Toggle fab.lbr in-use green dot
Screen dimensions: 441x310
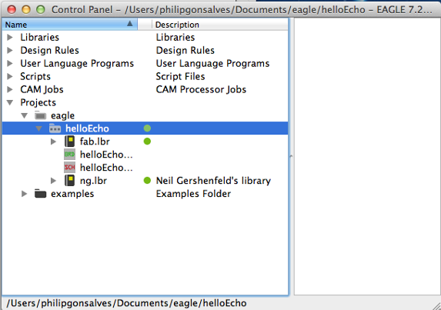tap(147, 142)
